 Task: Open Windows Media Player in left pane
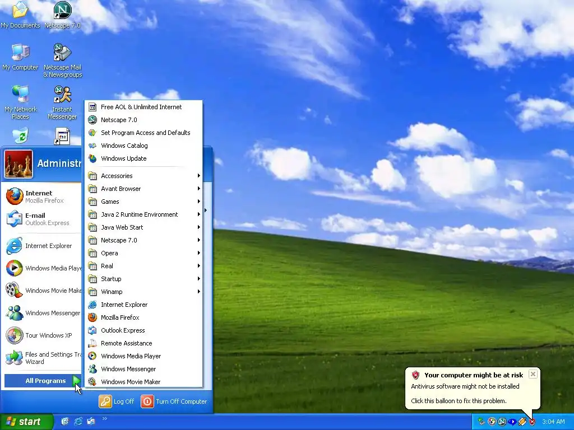(x=43, y=268)
